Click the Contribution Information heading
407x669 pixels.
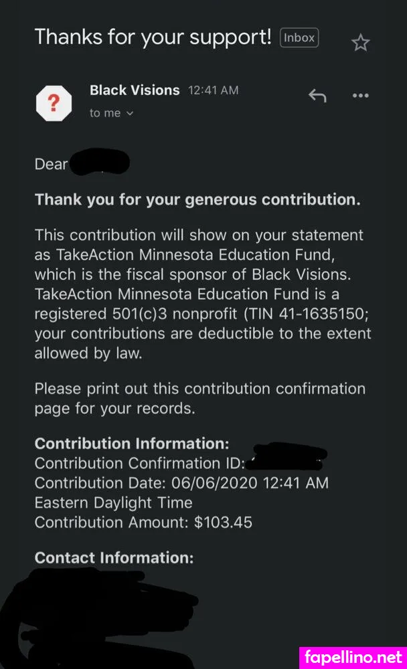pos(132,444)
